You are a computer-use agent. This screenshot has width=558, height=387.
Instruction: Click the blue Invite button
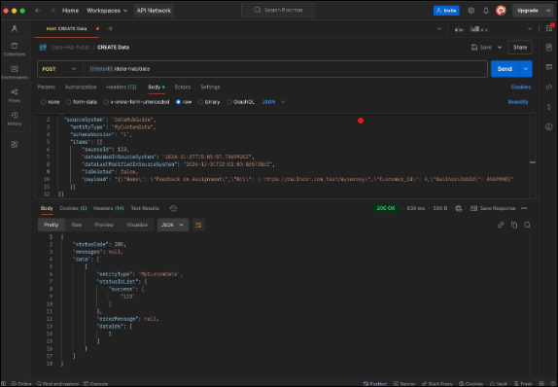(x=446, y=11)
